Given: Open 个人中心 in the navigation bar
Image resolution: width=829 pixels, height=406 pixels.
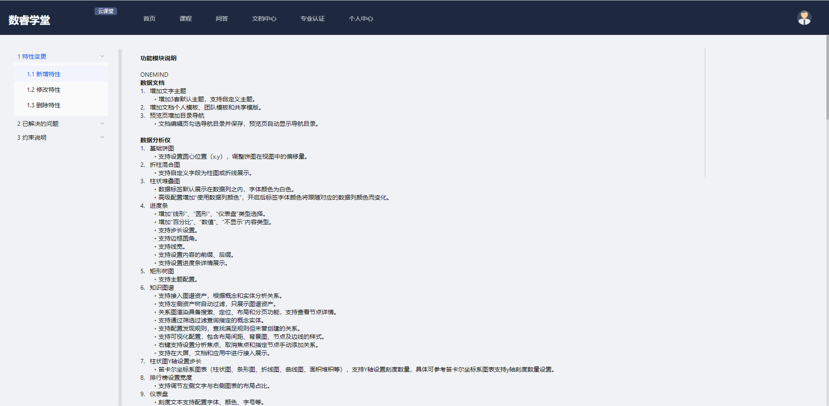Looking at the screenshot, I should pyautogui.click(x=361, y=19).
